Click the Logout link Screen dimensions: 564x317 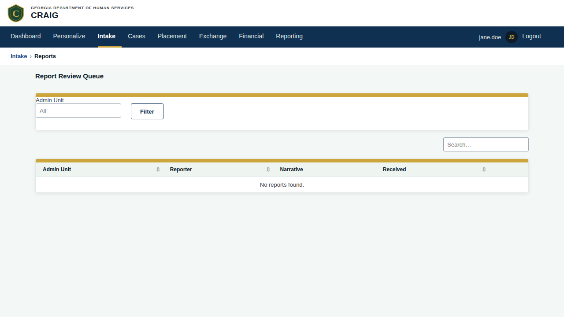click(531, 37)
